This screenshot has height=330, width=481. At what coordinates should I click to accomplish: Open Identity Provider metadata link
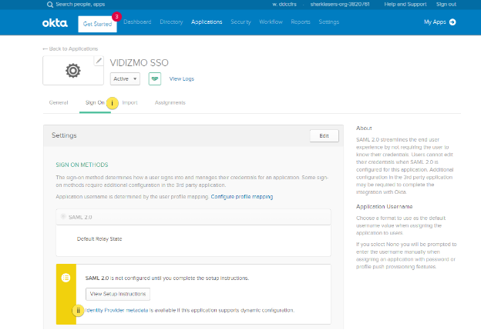[116, 310]
